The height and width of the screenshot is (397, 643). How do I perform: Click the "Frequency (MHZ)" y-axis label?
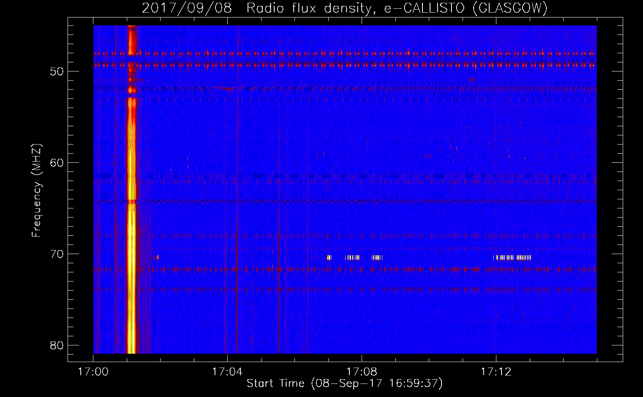pos(36,191)
